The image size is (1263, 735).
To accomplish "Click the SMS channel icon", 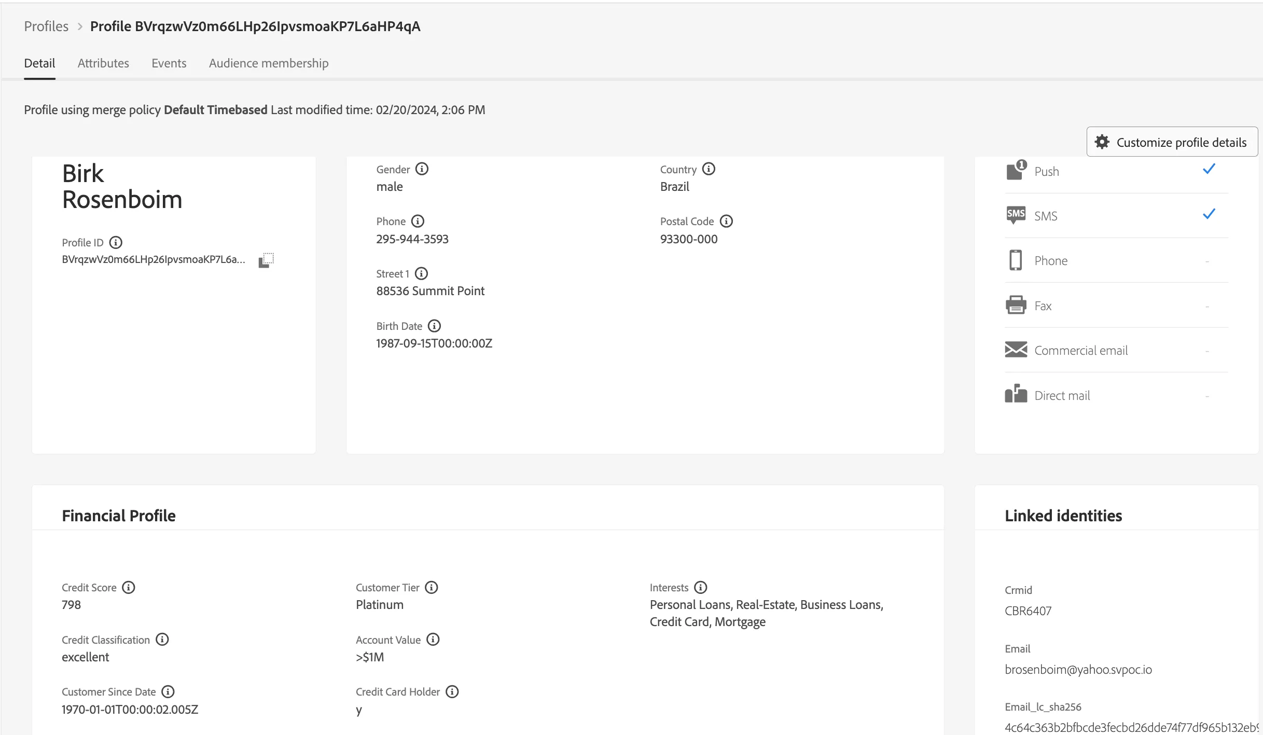I will tap(1016, 215).
